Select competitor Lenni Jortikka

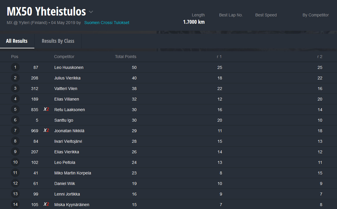click(67, 194)
